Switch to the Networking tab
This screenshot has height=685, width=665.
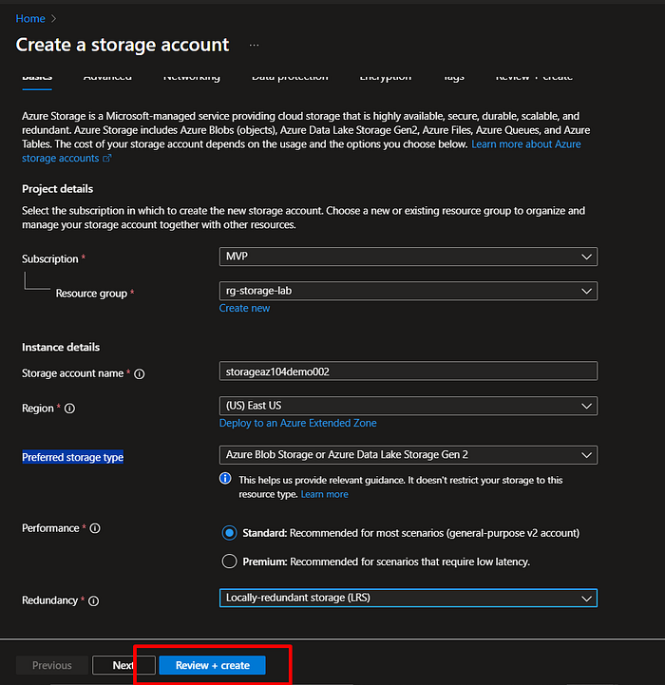pos(191,77)
